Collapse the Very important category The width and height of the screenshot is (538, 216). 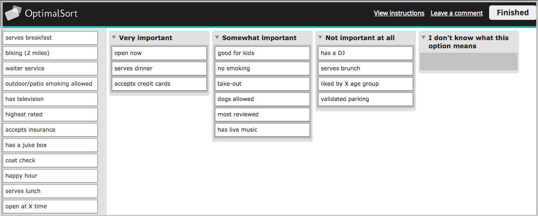click(x=114, y=37)
